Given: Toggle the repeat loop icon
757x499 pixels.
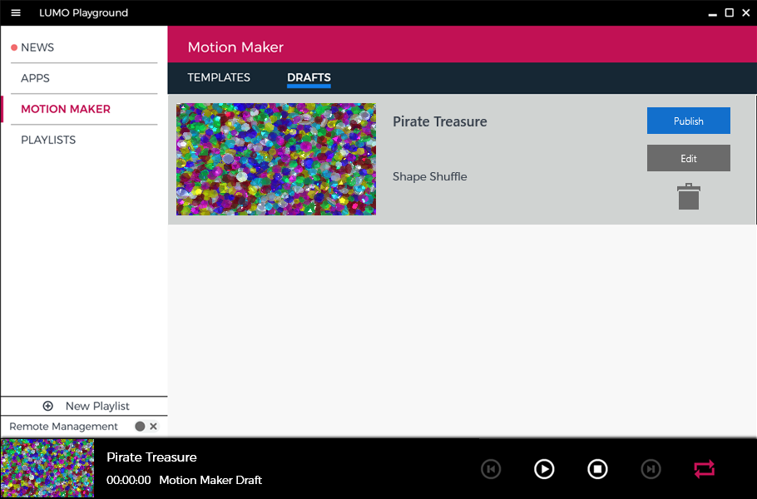Looking at the screenshot, I should (704, 469).
